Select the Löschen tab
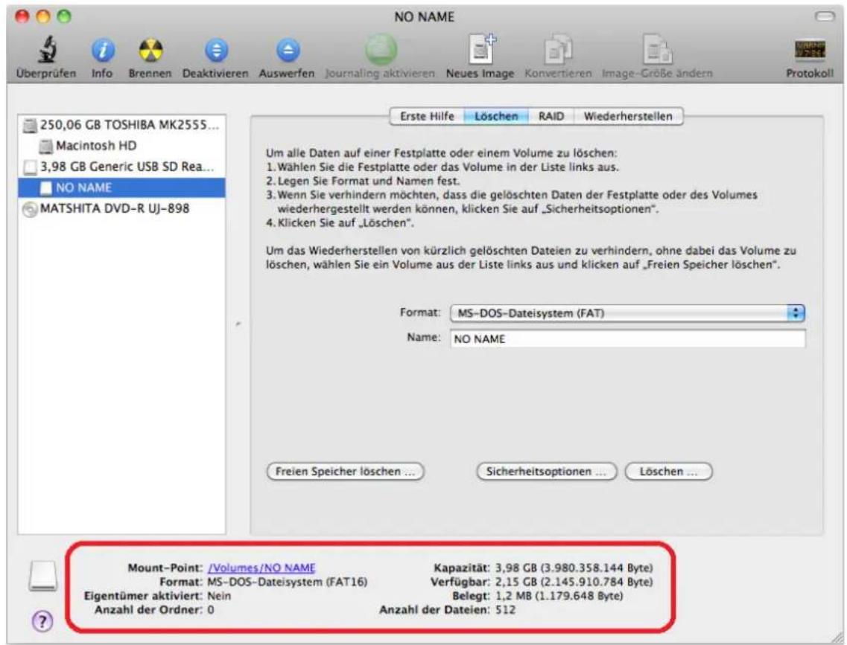This screenshot has width=847, height=645. 496,117
